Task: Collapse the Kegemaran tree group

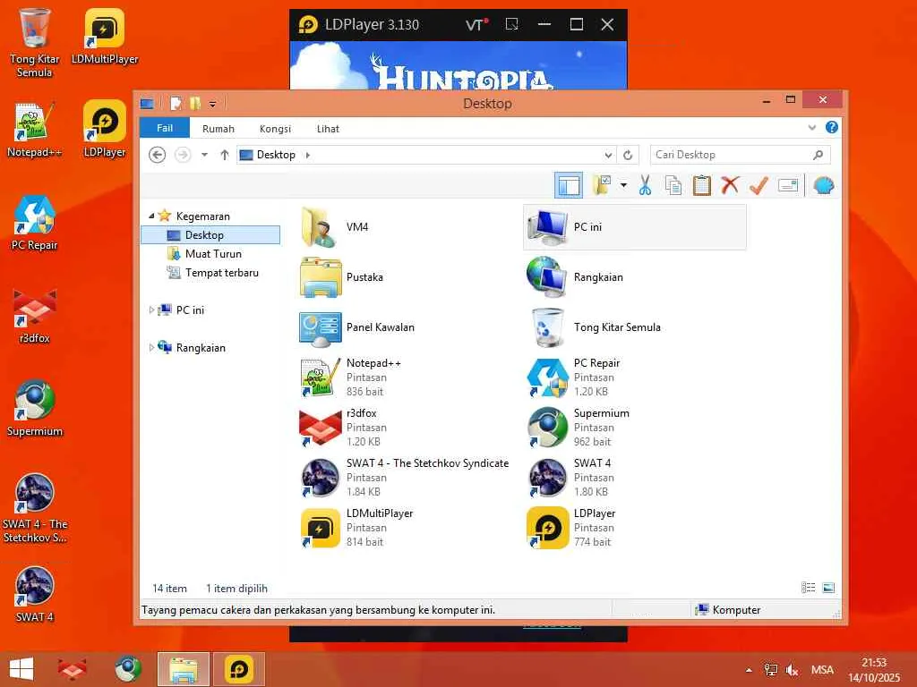Action: click(x=151, y=216)
